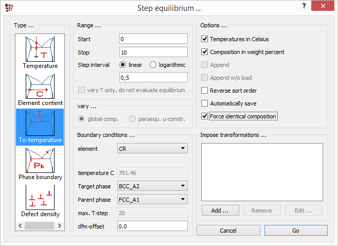The height and width of the screenshot is (246, 338).
Task: Select logarithmic step interval
Action: [x=153, y=65]
